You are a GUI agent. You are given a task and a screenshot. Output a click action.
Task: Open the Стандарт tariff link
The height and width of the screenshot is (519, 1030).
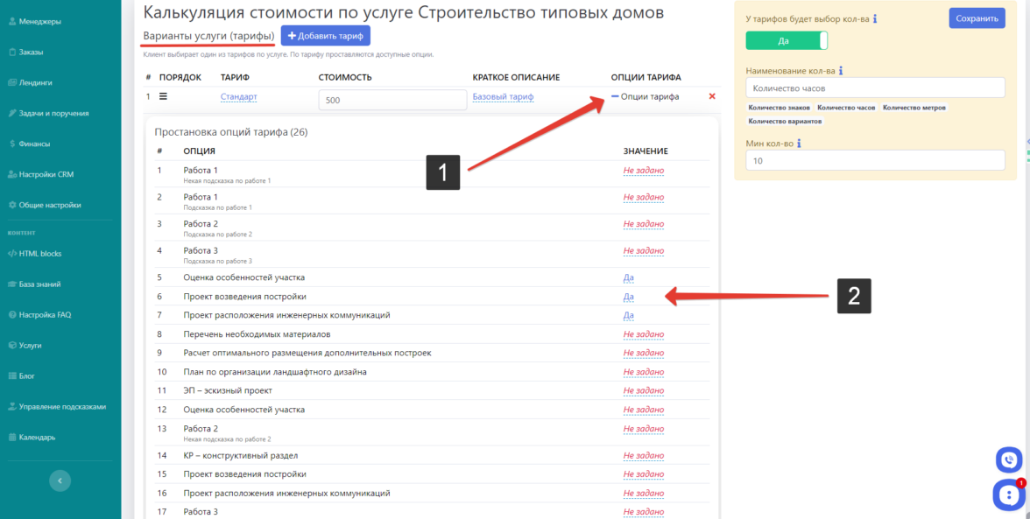point(238,97)
